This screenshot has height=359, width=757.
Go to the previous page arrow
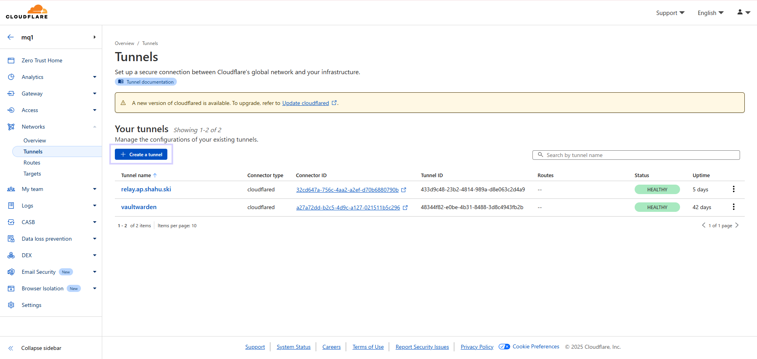point(704,225)
